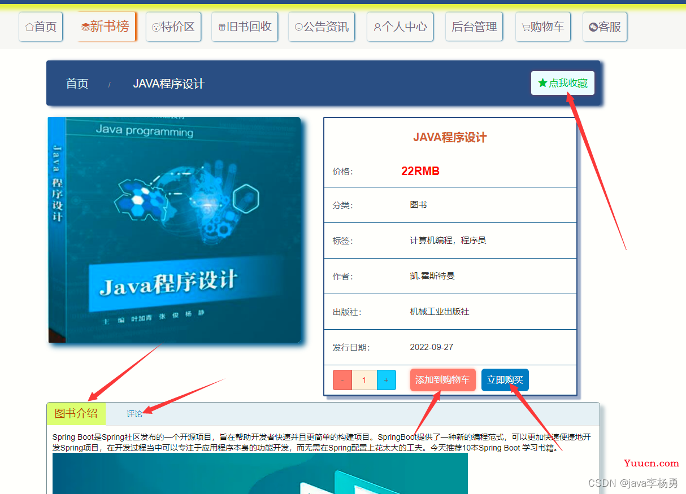Increase quantity with the plus button

[x=386, y=380]
